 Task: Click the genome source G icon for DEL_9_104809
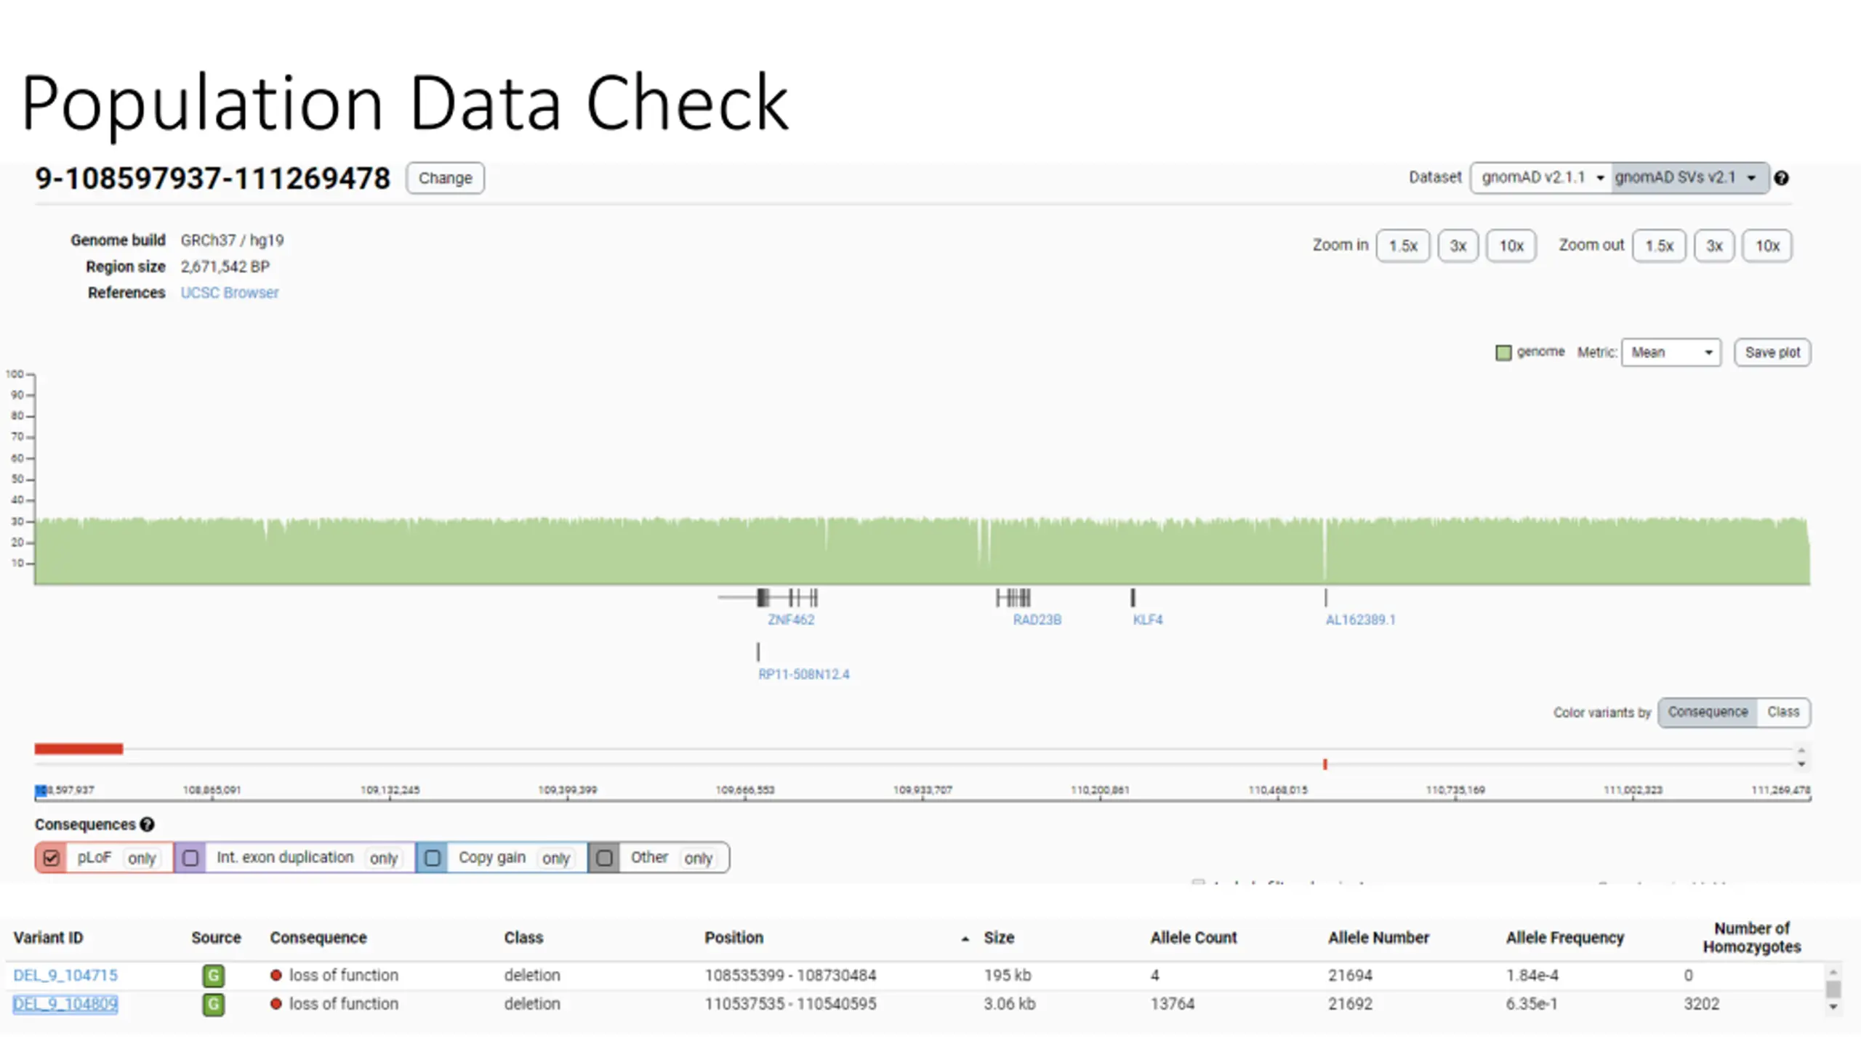pos(213,1005)
